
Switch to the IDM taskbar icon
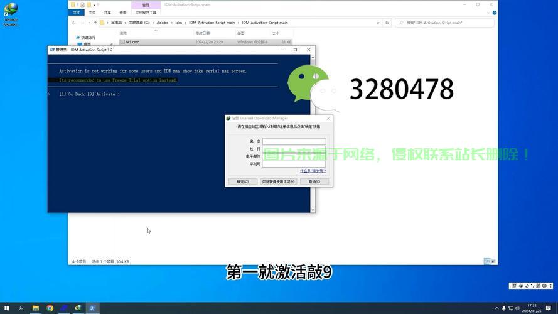[x=78, y=308]
